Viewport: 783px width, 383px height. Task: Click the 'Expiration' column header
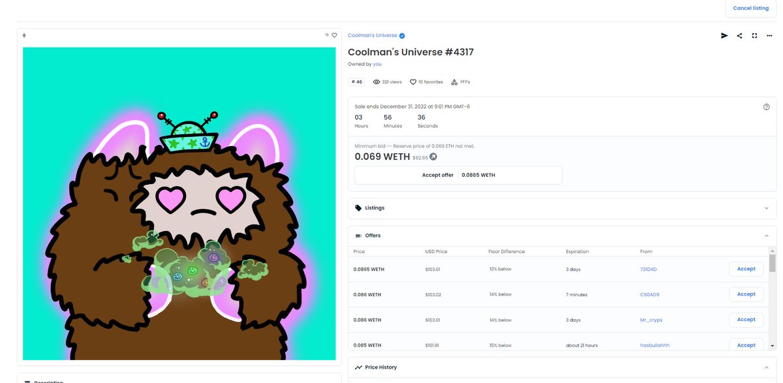(577, 251)
